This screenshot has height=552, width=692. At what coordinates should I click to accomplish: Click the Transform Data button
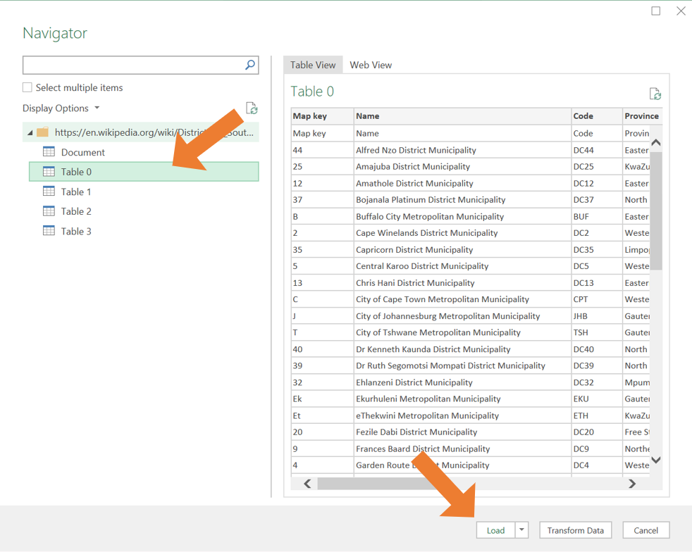(576, 530)
